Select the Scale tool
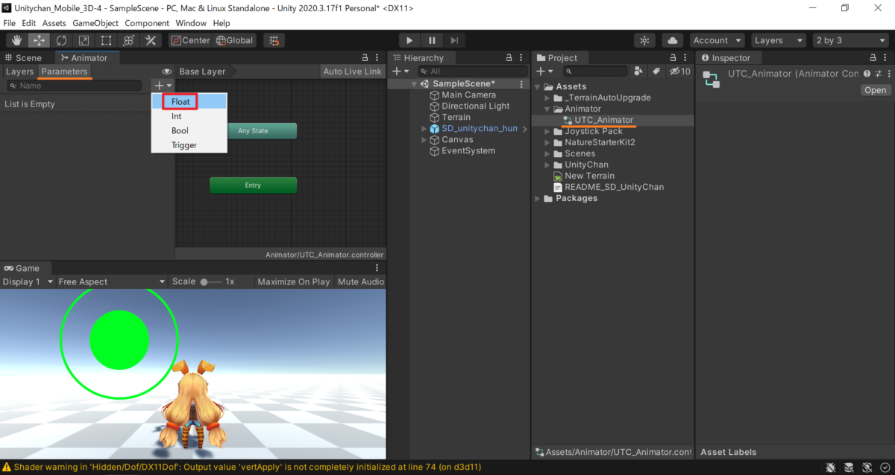Screen dimensions: 895x475 (84, 40)
